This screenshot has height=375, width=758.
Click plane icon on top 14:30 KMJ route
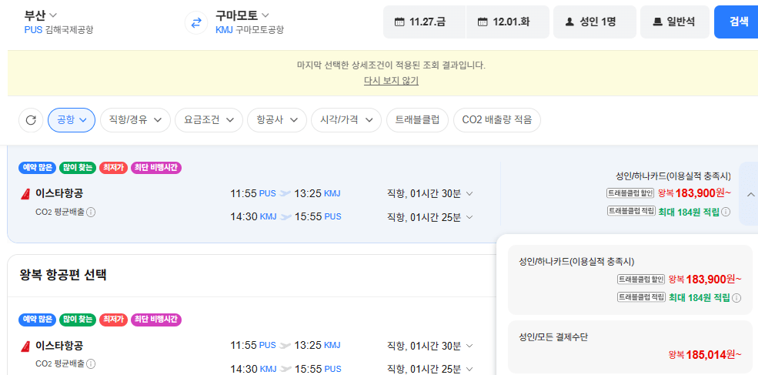[x=286, y=217]
